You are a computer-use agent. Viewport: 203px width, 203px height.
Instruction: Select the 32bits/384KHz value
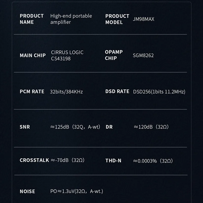coord(66,92)
